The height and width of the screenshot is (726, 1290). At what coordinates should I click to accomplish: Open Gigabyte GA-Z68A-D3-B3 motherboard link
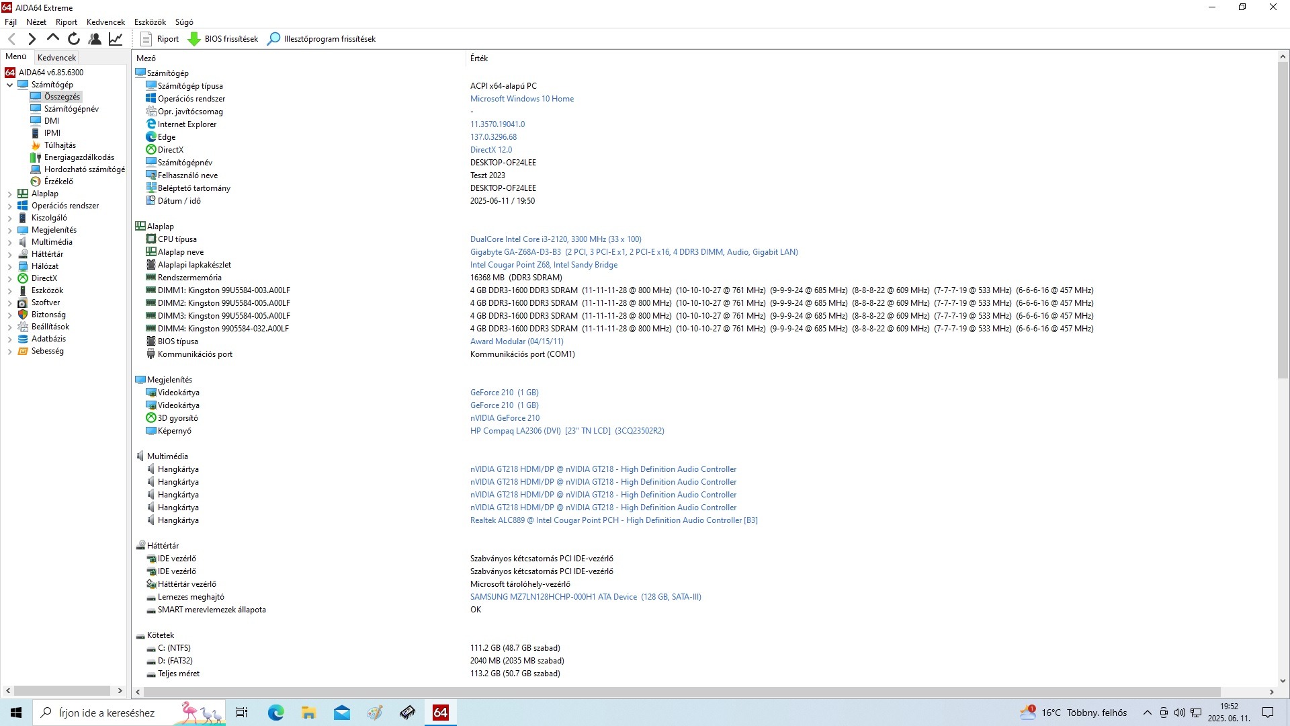pos(634,252)
